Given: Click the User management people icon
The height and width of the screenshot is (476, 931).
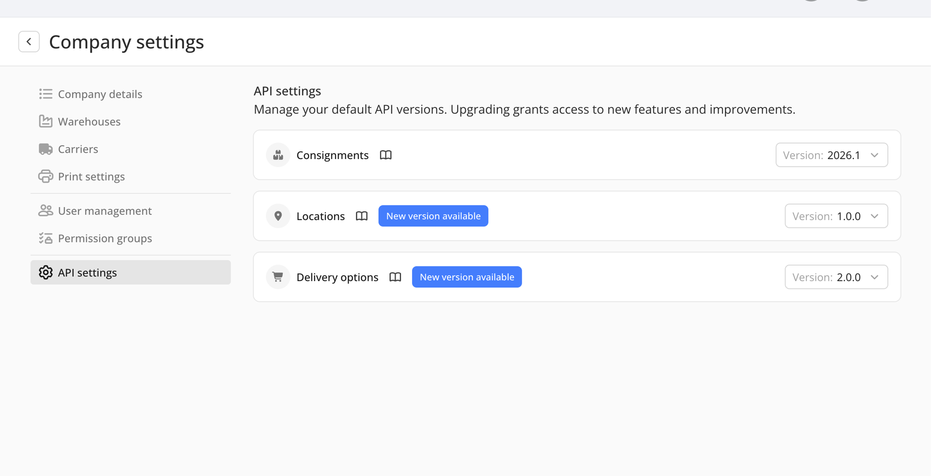Looking at the screenshot, I should pos(46,211).
